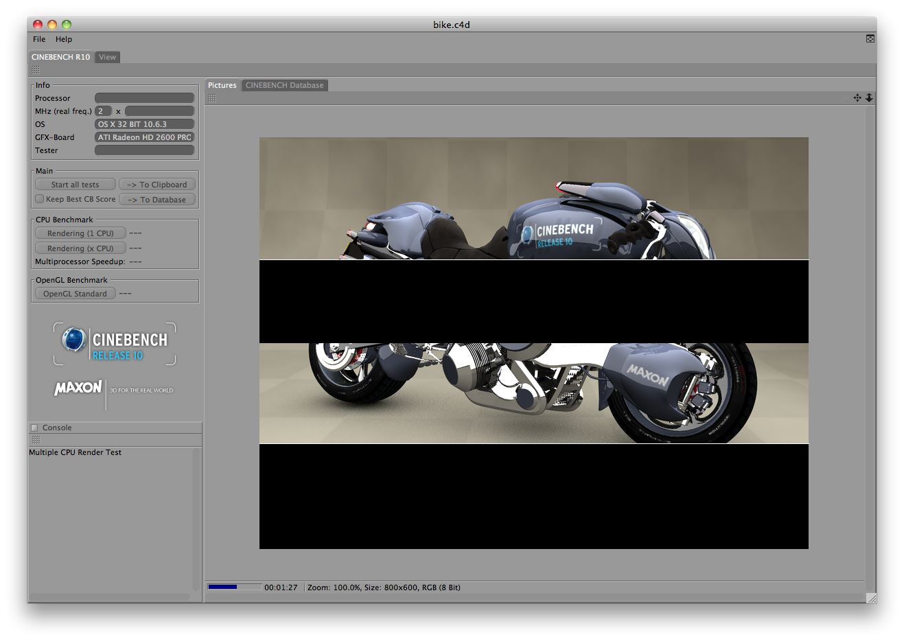Click the OS field showing OS X 32 BIT
Viewport: 904px width, 641px height.
click(x=144, y=124)
